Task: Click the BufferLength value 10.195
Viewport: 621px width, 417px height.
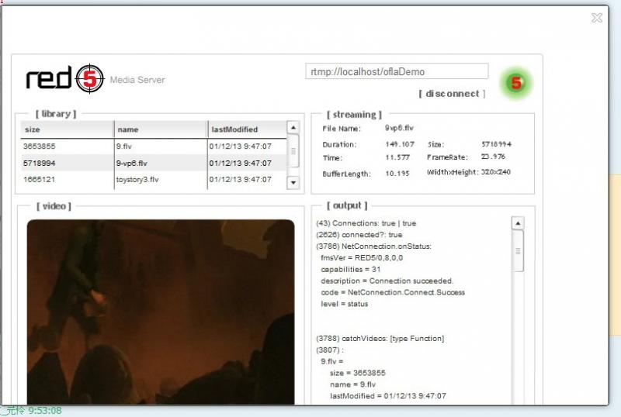Action: coord(397,174)
